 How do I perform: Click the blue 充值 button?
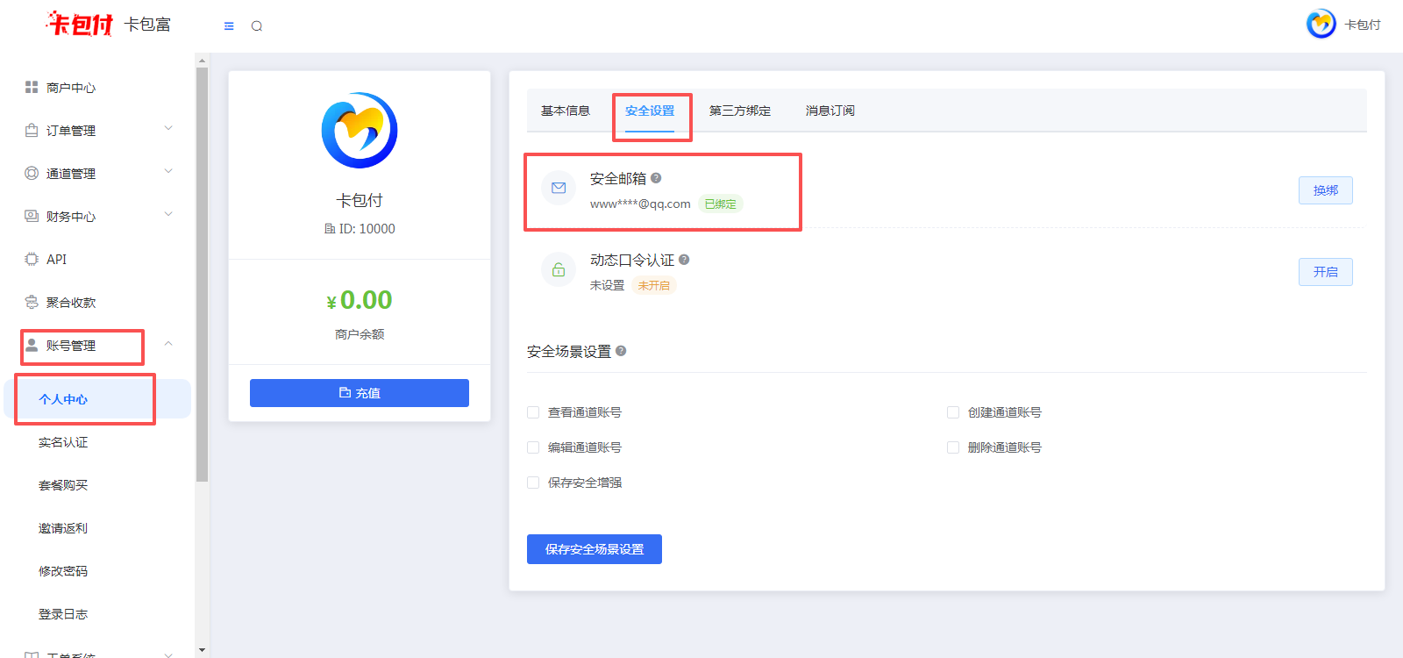click(x=360, y=393)
